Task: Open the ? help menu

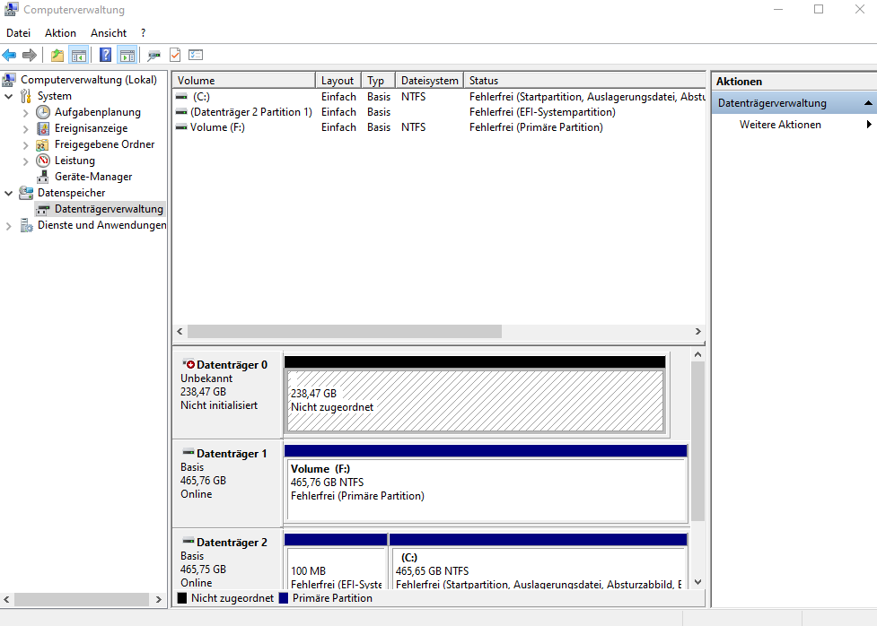Action: click(144, 33)
